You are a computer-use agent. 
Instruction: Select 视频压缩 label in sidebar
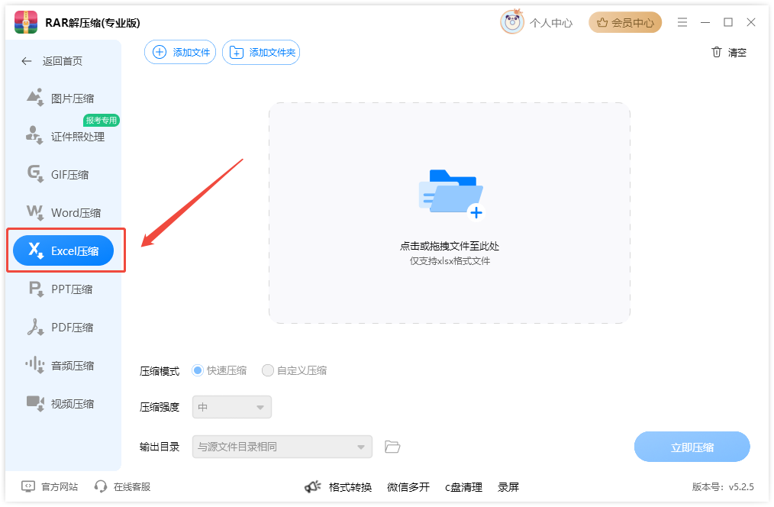pyautogui.click(x=73, y=404)
